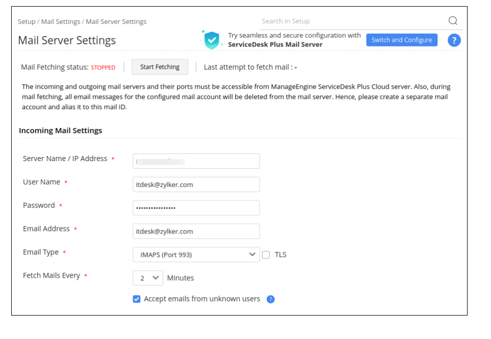Screen dimensions: 491x339
Task: Click Mail Server Settings in the breadcrumb
Action: (x=116, y=21)
